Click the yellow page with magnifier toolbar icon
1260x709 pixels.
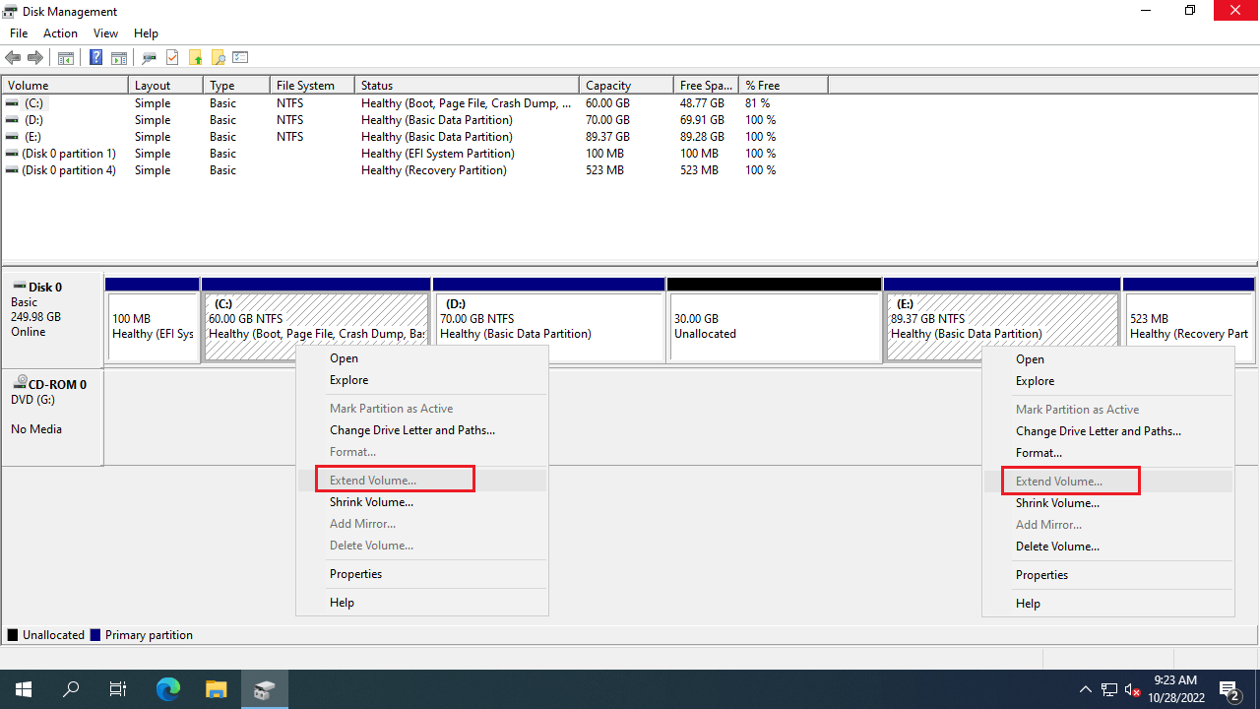(x=218, y=58)
